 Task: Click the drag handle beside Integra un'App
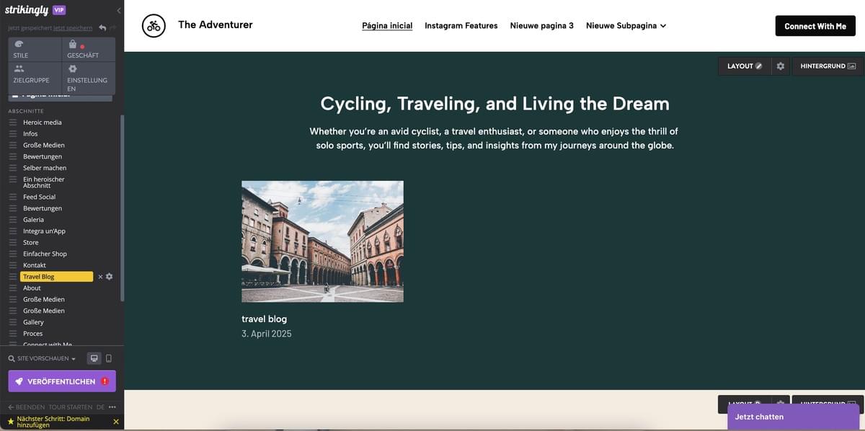coord(13,231)
